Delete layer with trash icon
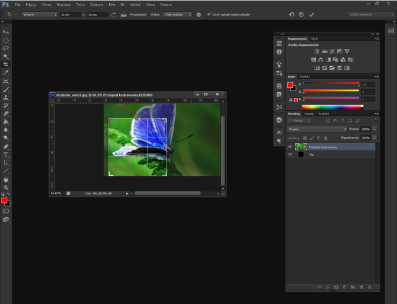This screenshot has height=304, width=397. click(x=370, y=287)
